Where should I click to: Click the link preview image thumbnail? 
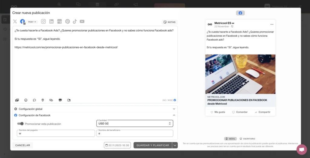pyautogui.click(x=240, y=74)
